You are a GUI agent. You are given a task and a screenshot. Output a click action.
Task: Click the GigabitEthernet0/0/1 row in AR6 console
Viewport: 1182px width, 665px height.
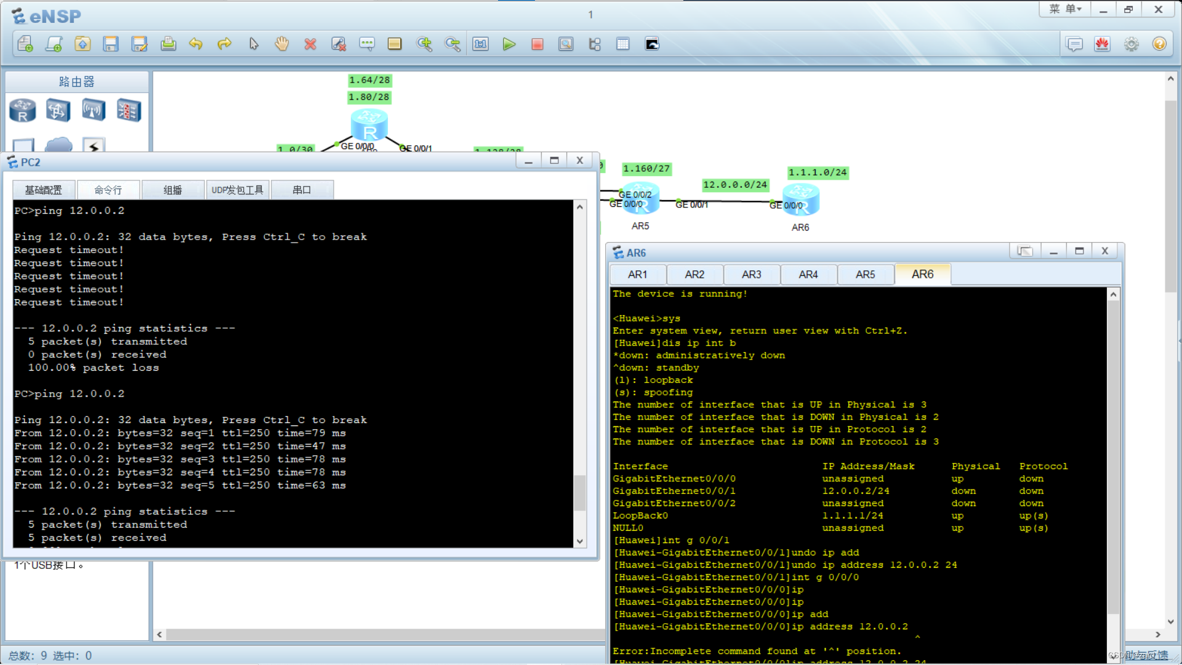coord(840,491)
